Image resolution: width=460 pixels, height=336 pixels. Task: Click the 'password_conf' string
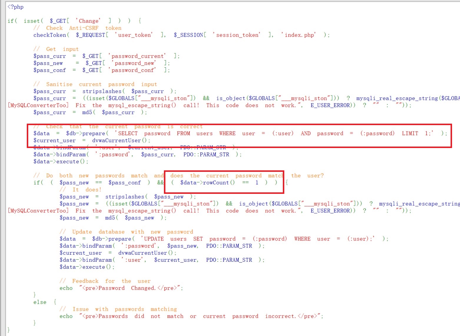pos(132,70)
